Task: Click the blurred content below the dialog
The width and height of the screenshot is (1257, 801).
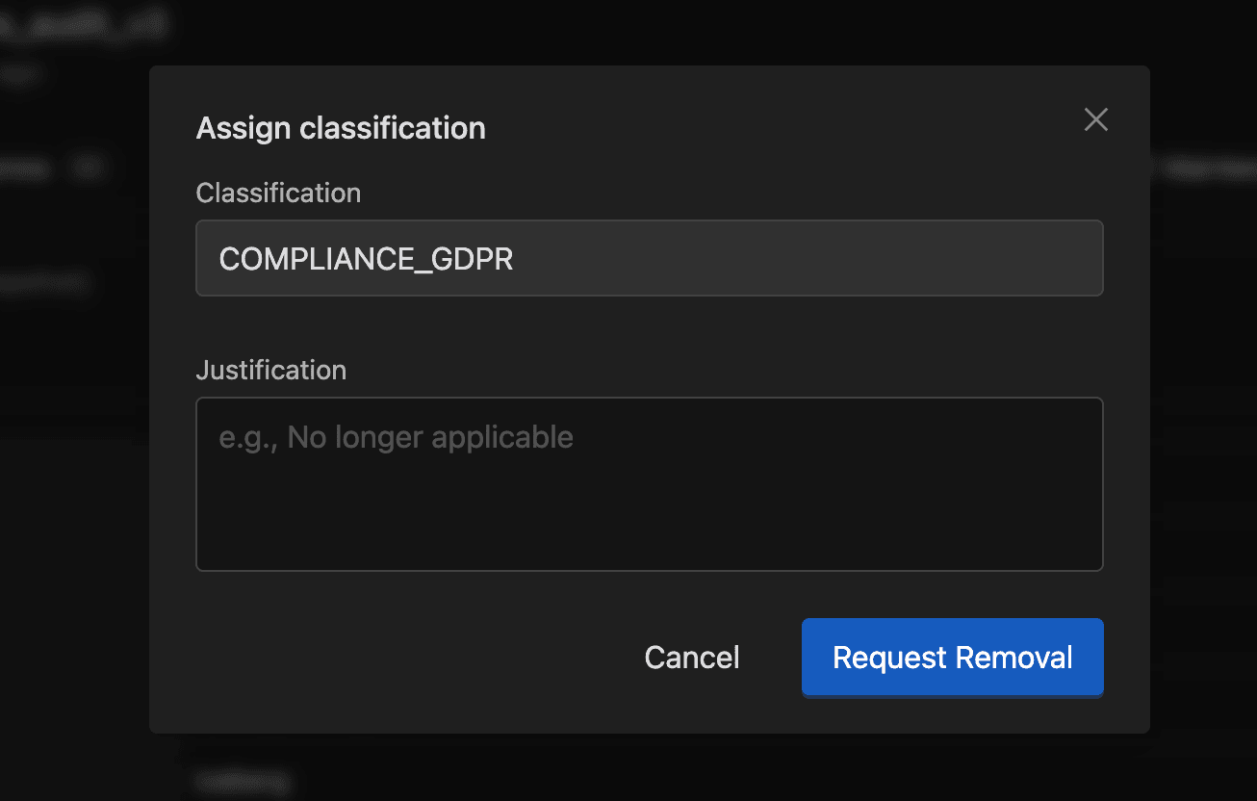Action: click(x=626, y=770)
